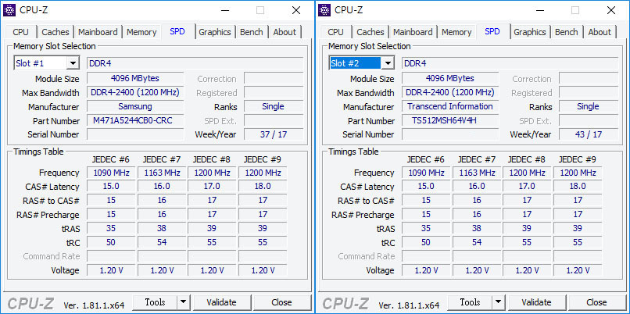This screenshot has width=630, height=314.
Task: Click tRC value 54 in left window
Action: tap(162, 242)
